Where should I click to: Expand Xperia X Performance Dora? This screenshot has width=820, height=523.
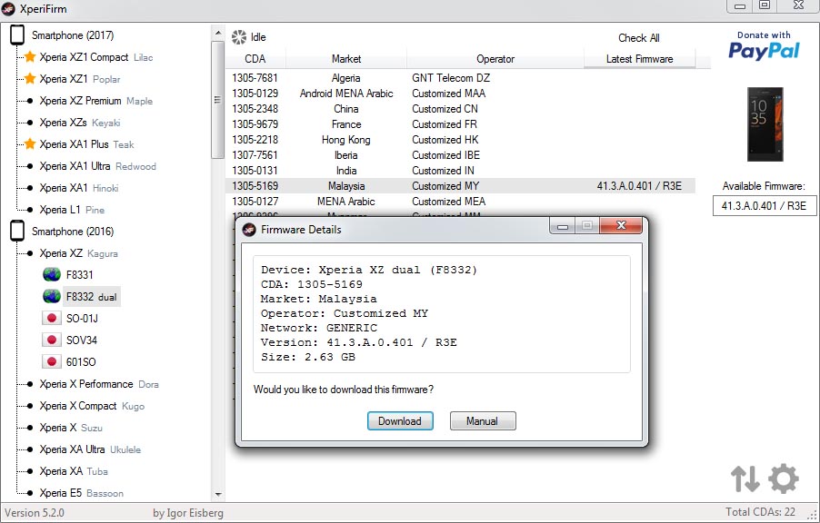pos(30,384)
